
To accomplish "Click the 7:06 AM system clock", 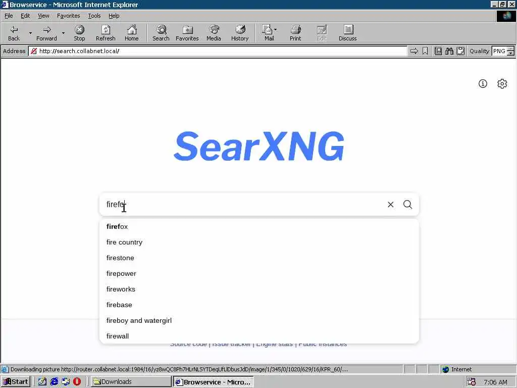I will point(495,382).
